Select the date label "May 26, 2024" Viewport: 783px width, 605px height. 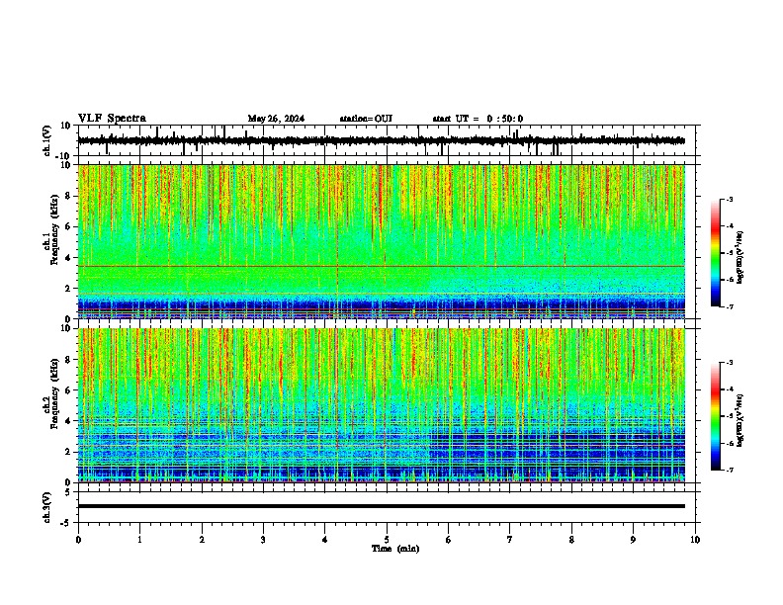coord(276,119)
